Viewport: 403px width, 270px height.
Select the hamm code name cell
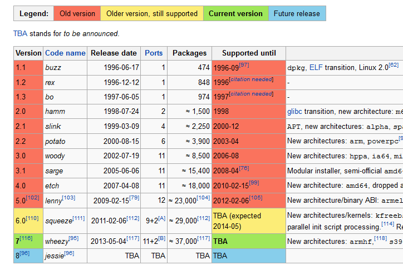pyautogui.click(x=65, y=112)
